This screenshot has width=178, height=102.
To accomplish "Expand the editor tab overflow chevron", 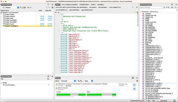I will [133, 7].
